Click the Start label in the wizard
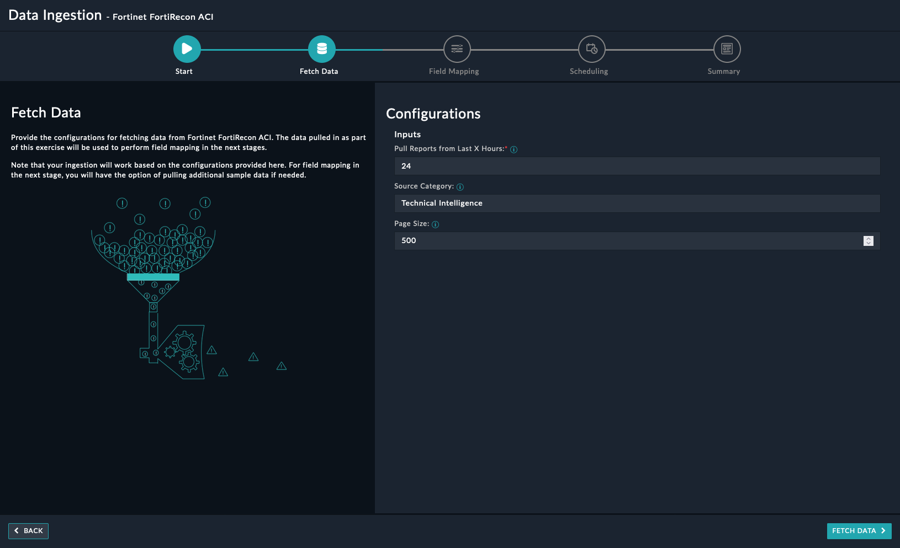This screenshot has width=900, height=548. pos(184,72)
